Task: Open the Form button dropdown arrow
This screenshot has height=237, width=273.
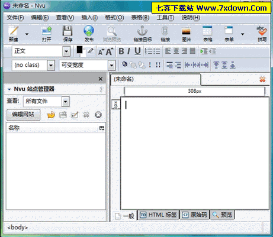Action: [243, 34]
